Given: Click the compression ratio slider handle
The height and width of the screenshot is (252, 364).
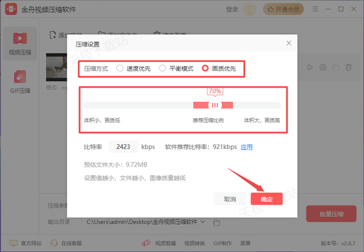Looking at the screenshot, I should (x=214, y=105).
